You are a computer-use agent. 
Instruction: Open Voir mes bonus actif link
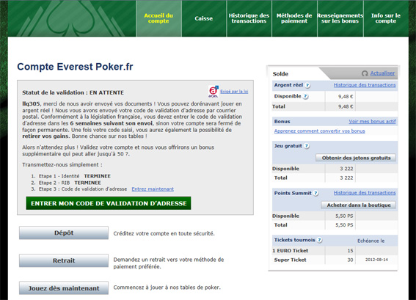click(372, 122)
